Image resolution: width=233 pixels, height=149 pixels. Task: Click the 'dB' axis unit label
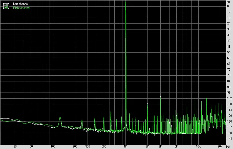coord(228,2)
